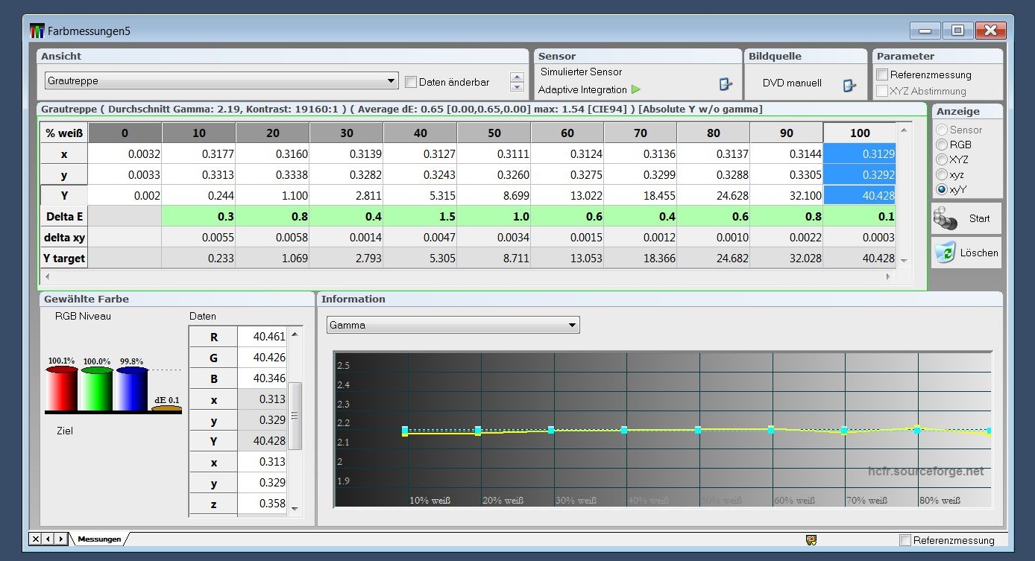Image resolution: width=1035 pixels, height=561 pixels.
Task: Click the up stepper next to Daten änderbar
Action: click(x=517, y=77)
